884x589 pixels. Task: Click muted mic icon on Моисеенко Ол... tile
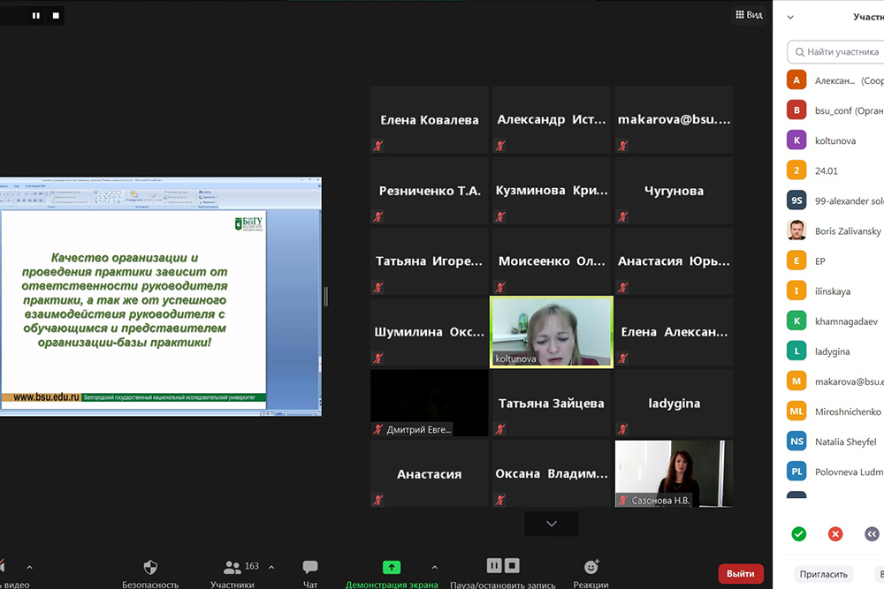500,287
